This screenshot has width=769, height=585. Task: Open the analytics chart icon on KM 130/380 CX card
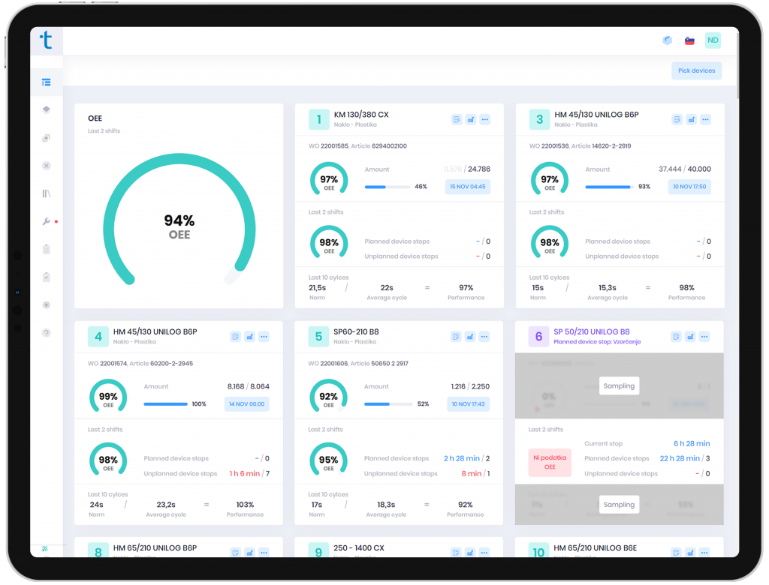[470, 119]
